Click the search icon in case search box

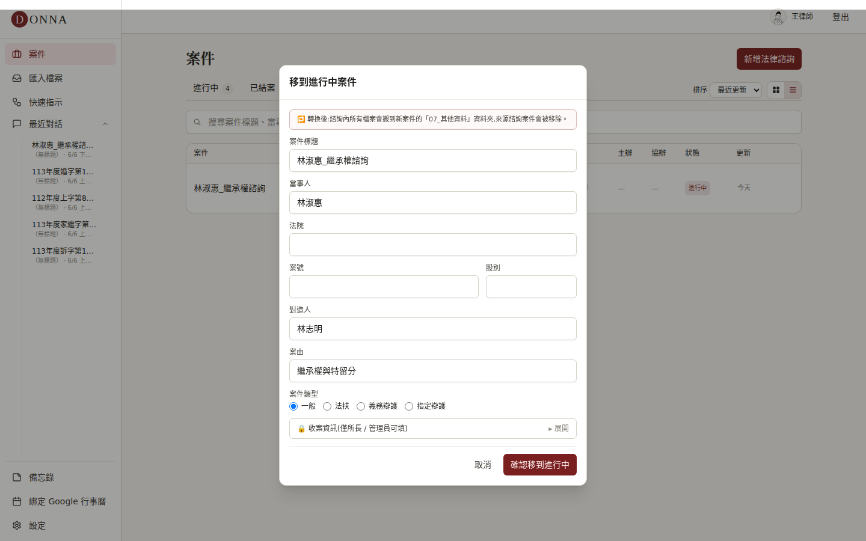pos(197,122)
